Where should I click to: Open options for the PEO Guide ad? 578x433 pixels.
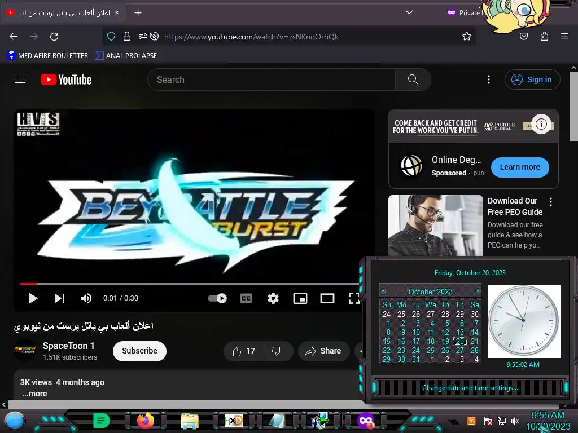(x=551, y=201)
